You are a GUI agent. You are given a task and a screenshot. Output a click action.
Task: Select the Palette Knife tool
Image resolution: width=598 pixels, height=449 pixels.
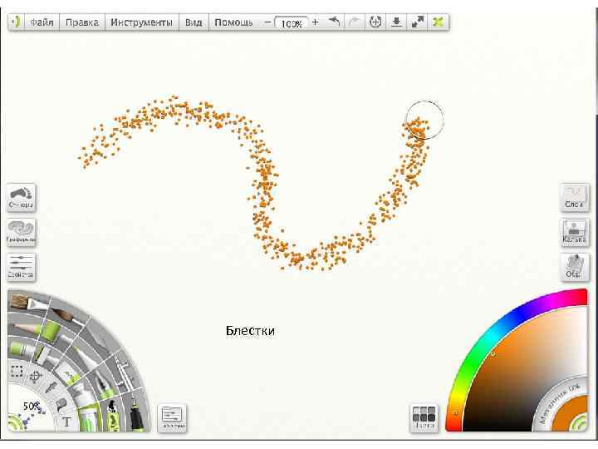click(x=100, y=341)
